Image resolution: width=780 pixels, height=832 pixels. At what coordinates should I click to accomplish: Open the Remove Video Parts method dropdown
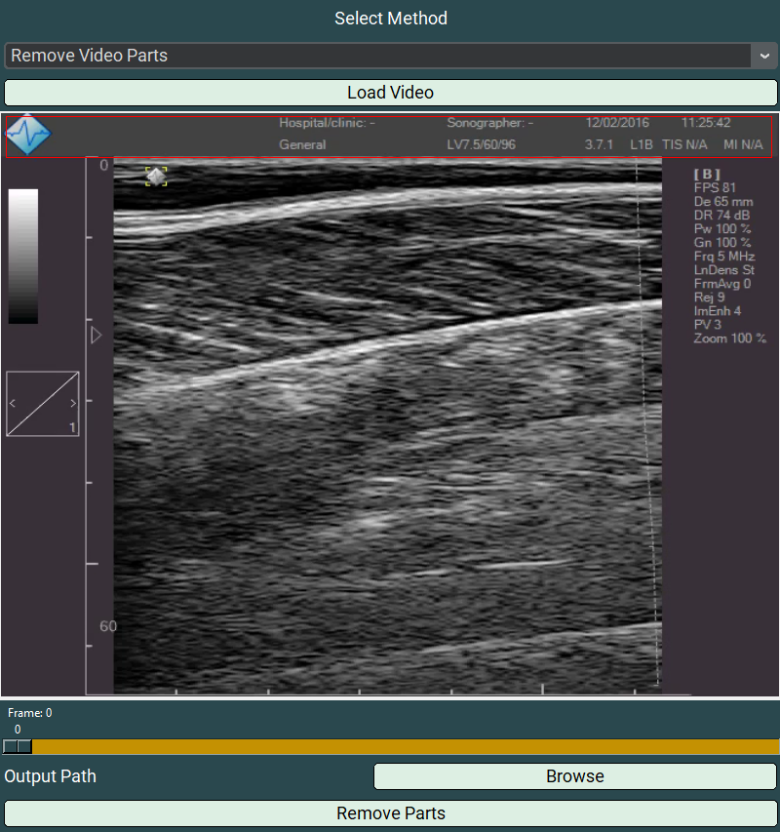click(380, 56)
